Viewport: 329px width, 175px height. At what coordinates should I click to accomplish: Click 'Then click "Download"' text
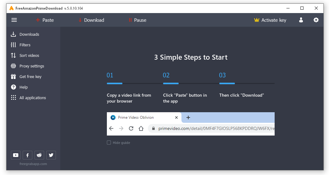[241, 95]
